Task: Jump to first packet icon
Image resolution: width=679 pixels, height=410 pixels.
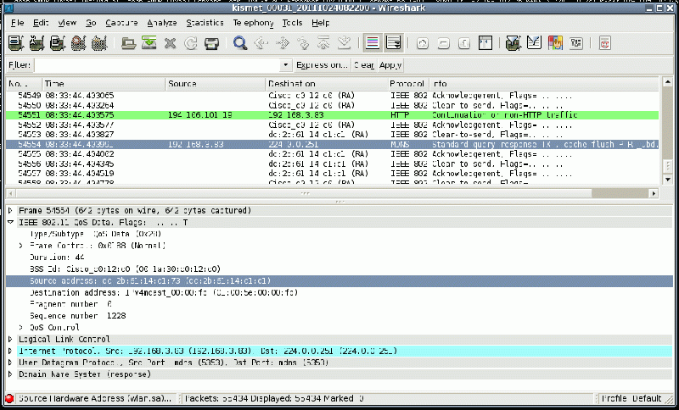Action: (323, 43)
